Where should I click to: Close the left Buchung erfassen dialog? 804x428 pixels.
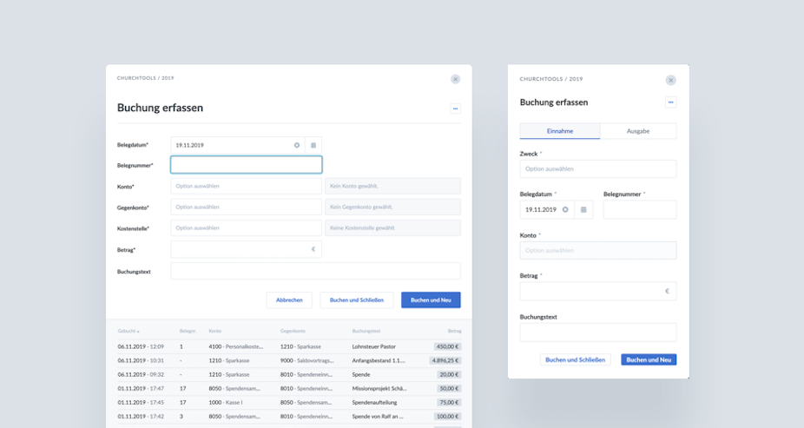[455, 79]
